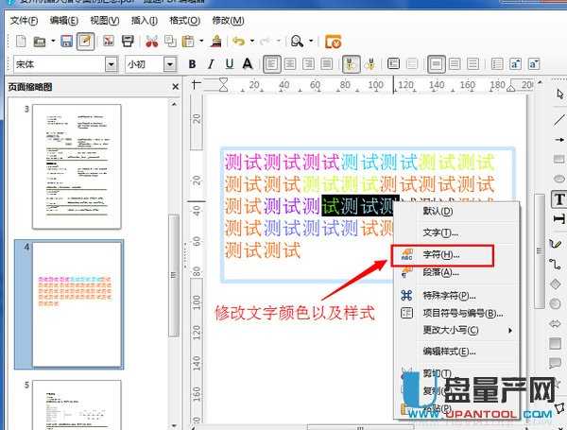Toggle Underline formatting
567x430 pixels.
[x=228, y=64]
